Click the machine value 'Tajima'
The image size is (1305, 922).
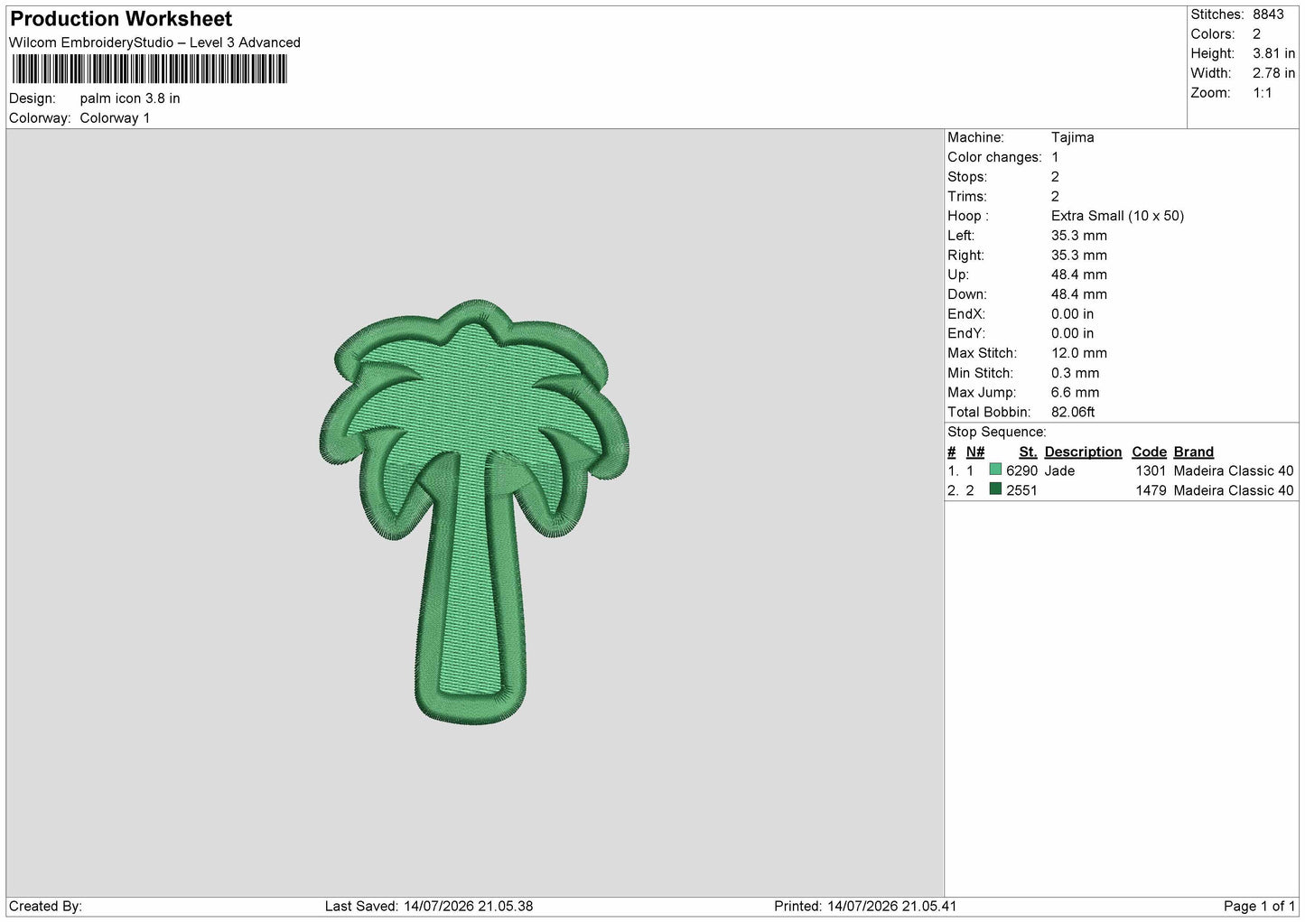[x=1072, y=137]
